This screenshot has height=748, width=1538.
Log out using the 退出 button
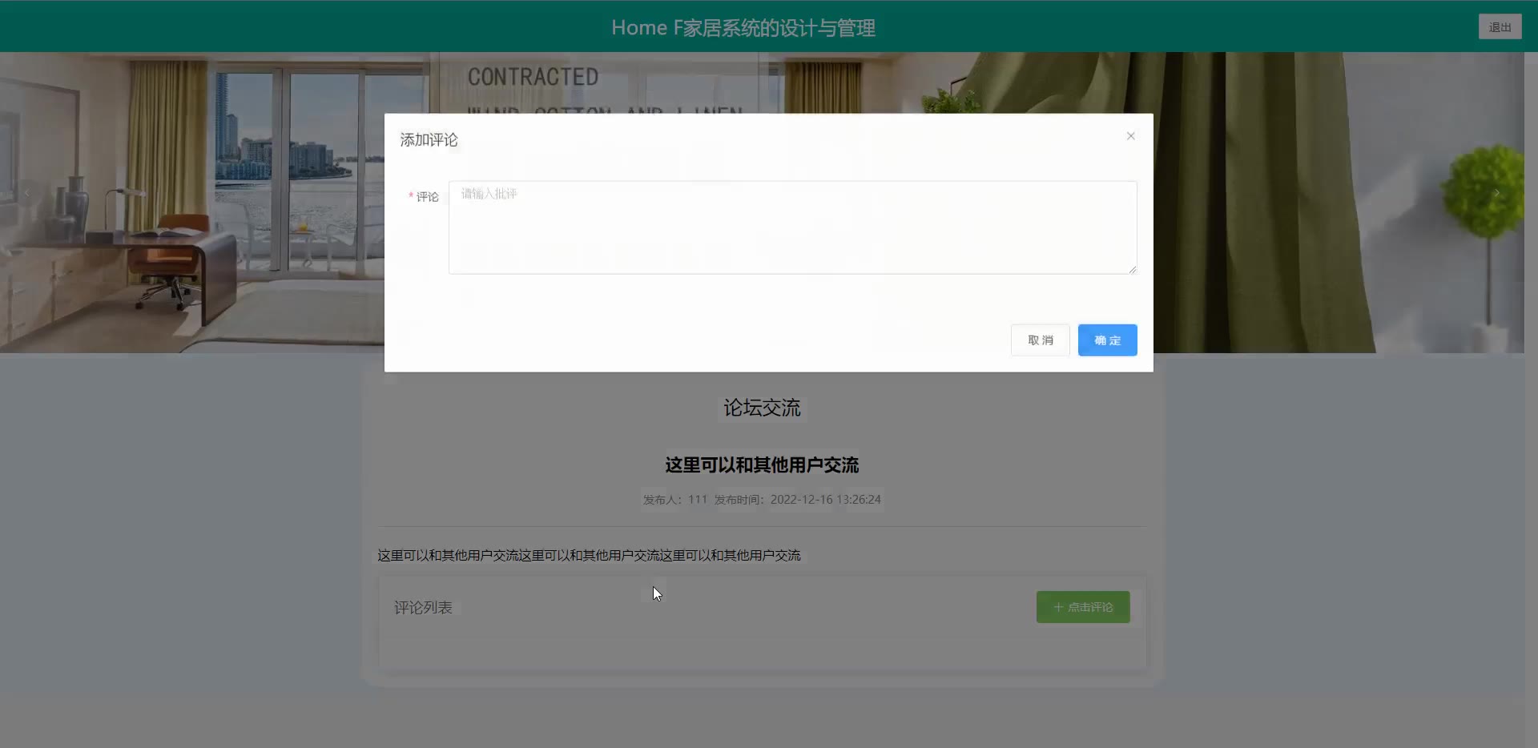click(1500, 27)
